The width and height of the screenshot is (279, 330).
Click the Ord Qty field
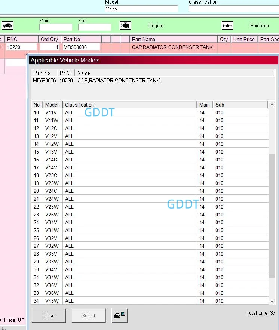(50, 47)
